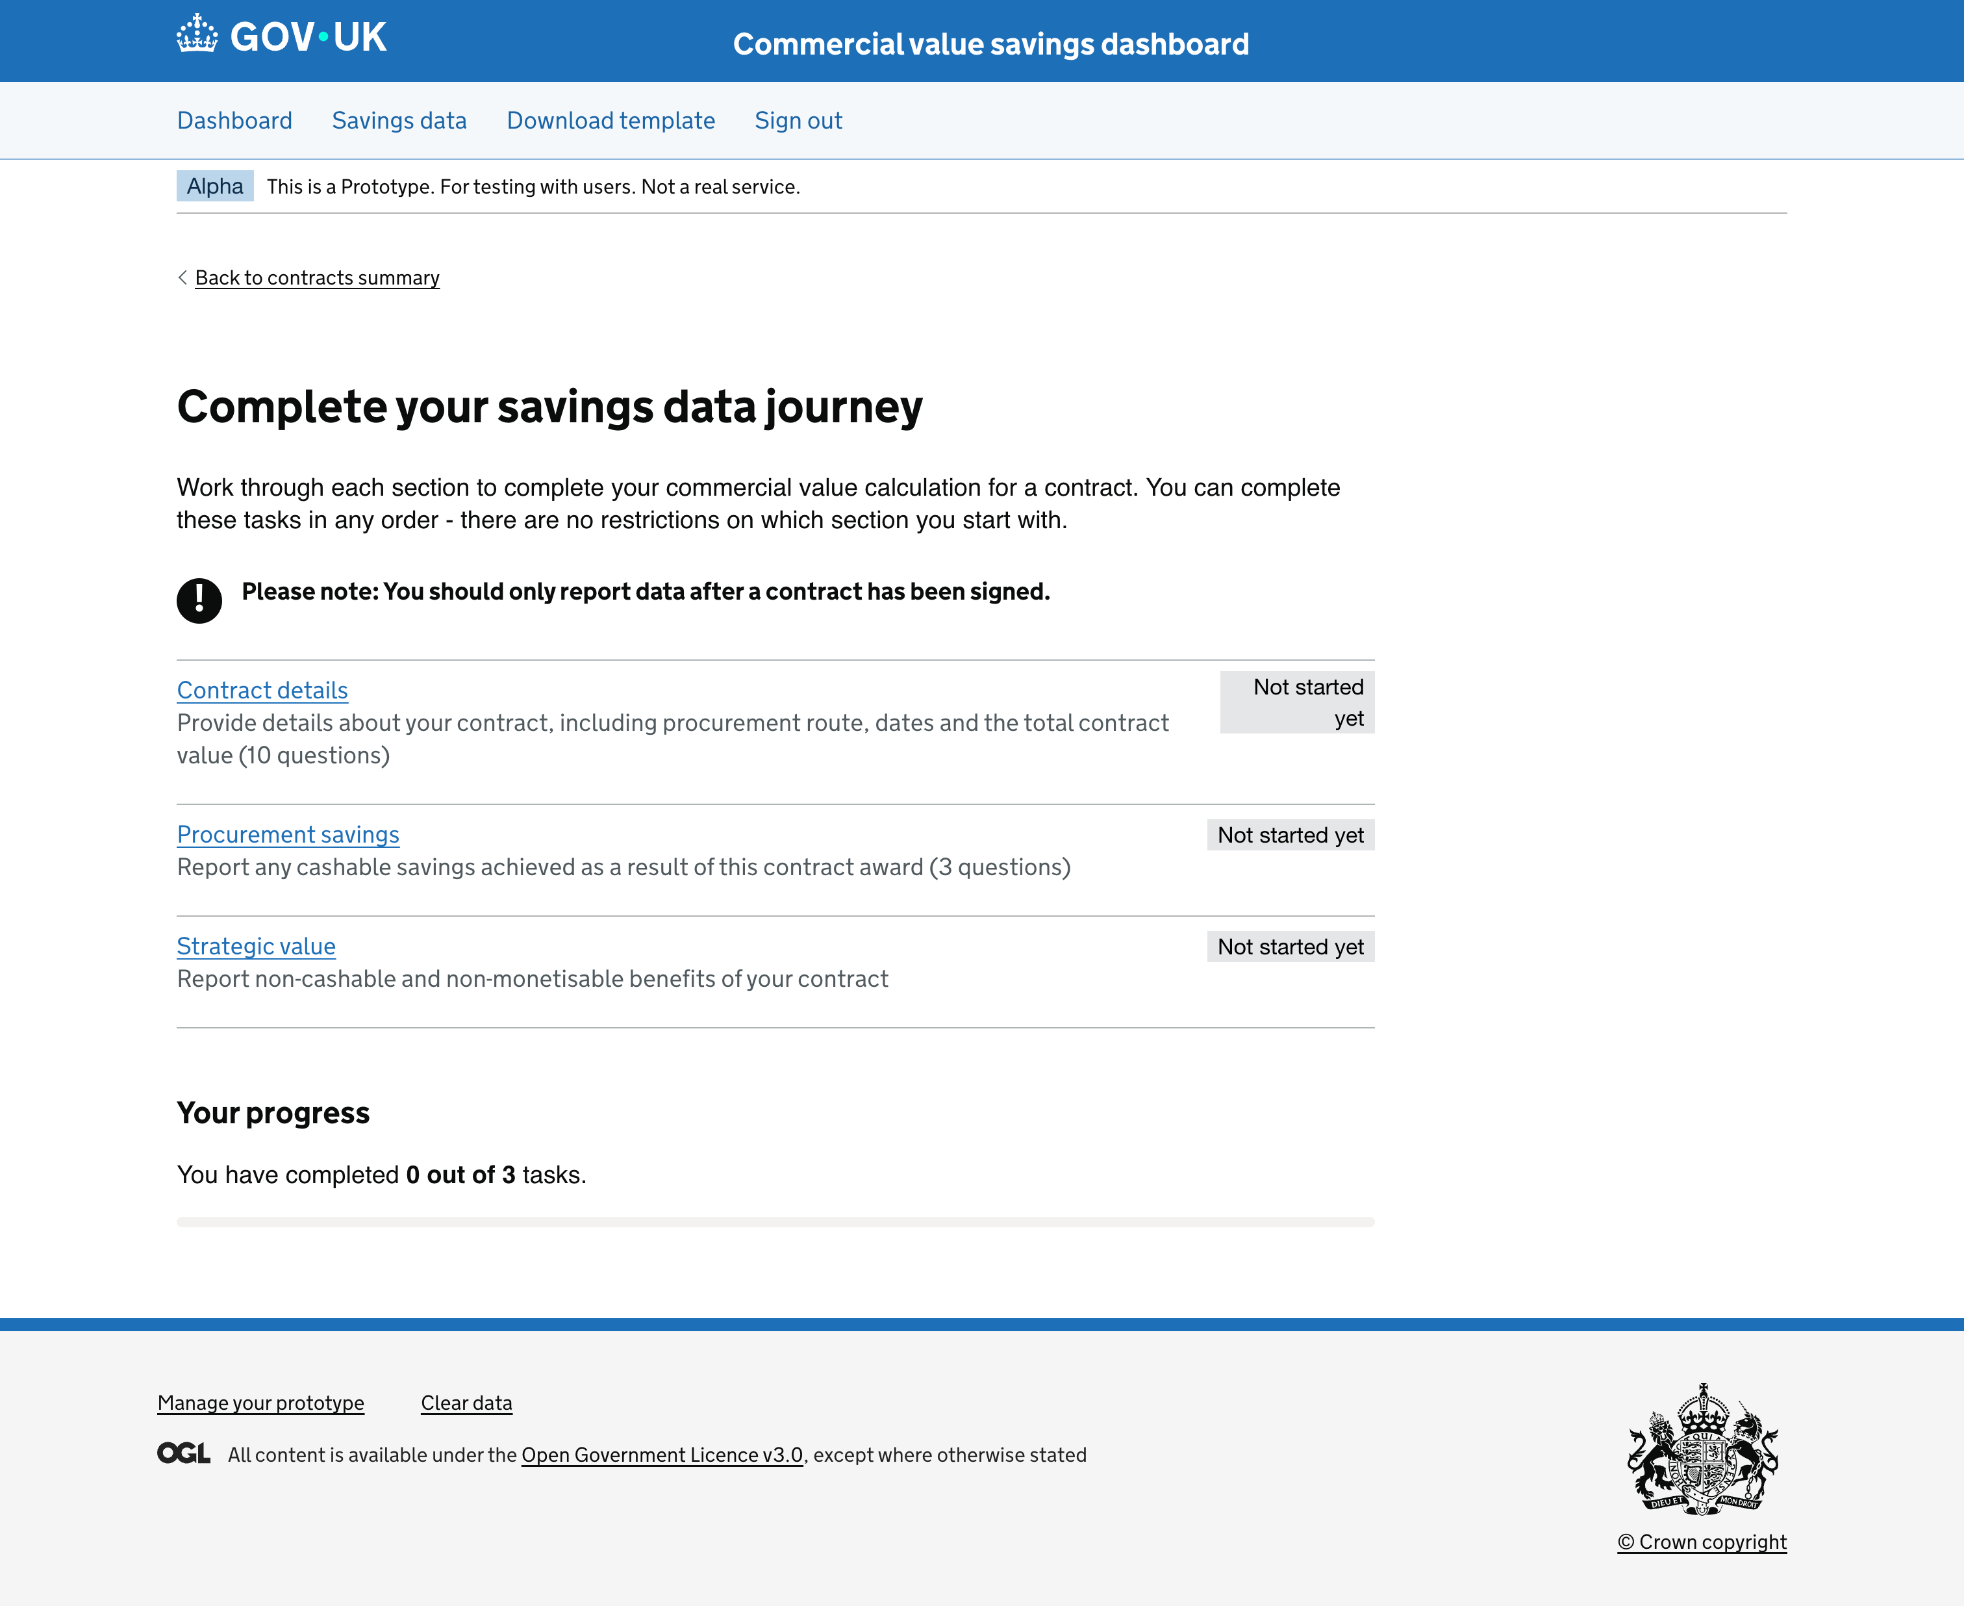Click the exclamation warning icon
The height and width of the screenshot is (1606, 1964).
click(x=200, y=602)
